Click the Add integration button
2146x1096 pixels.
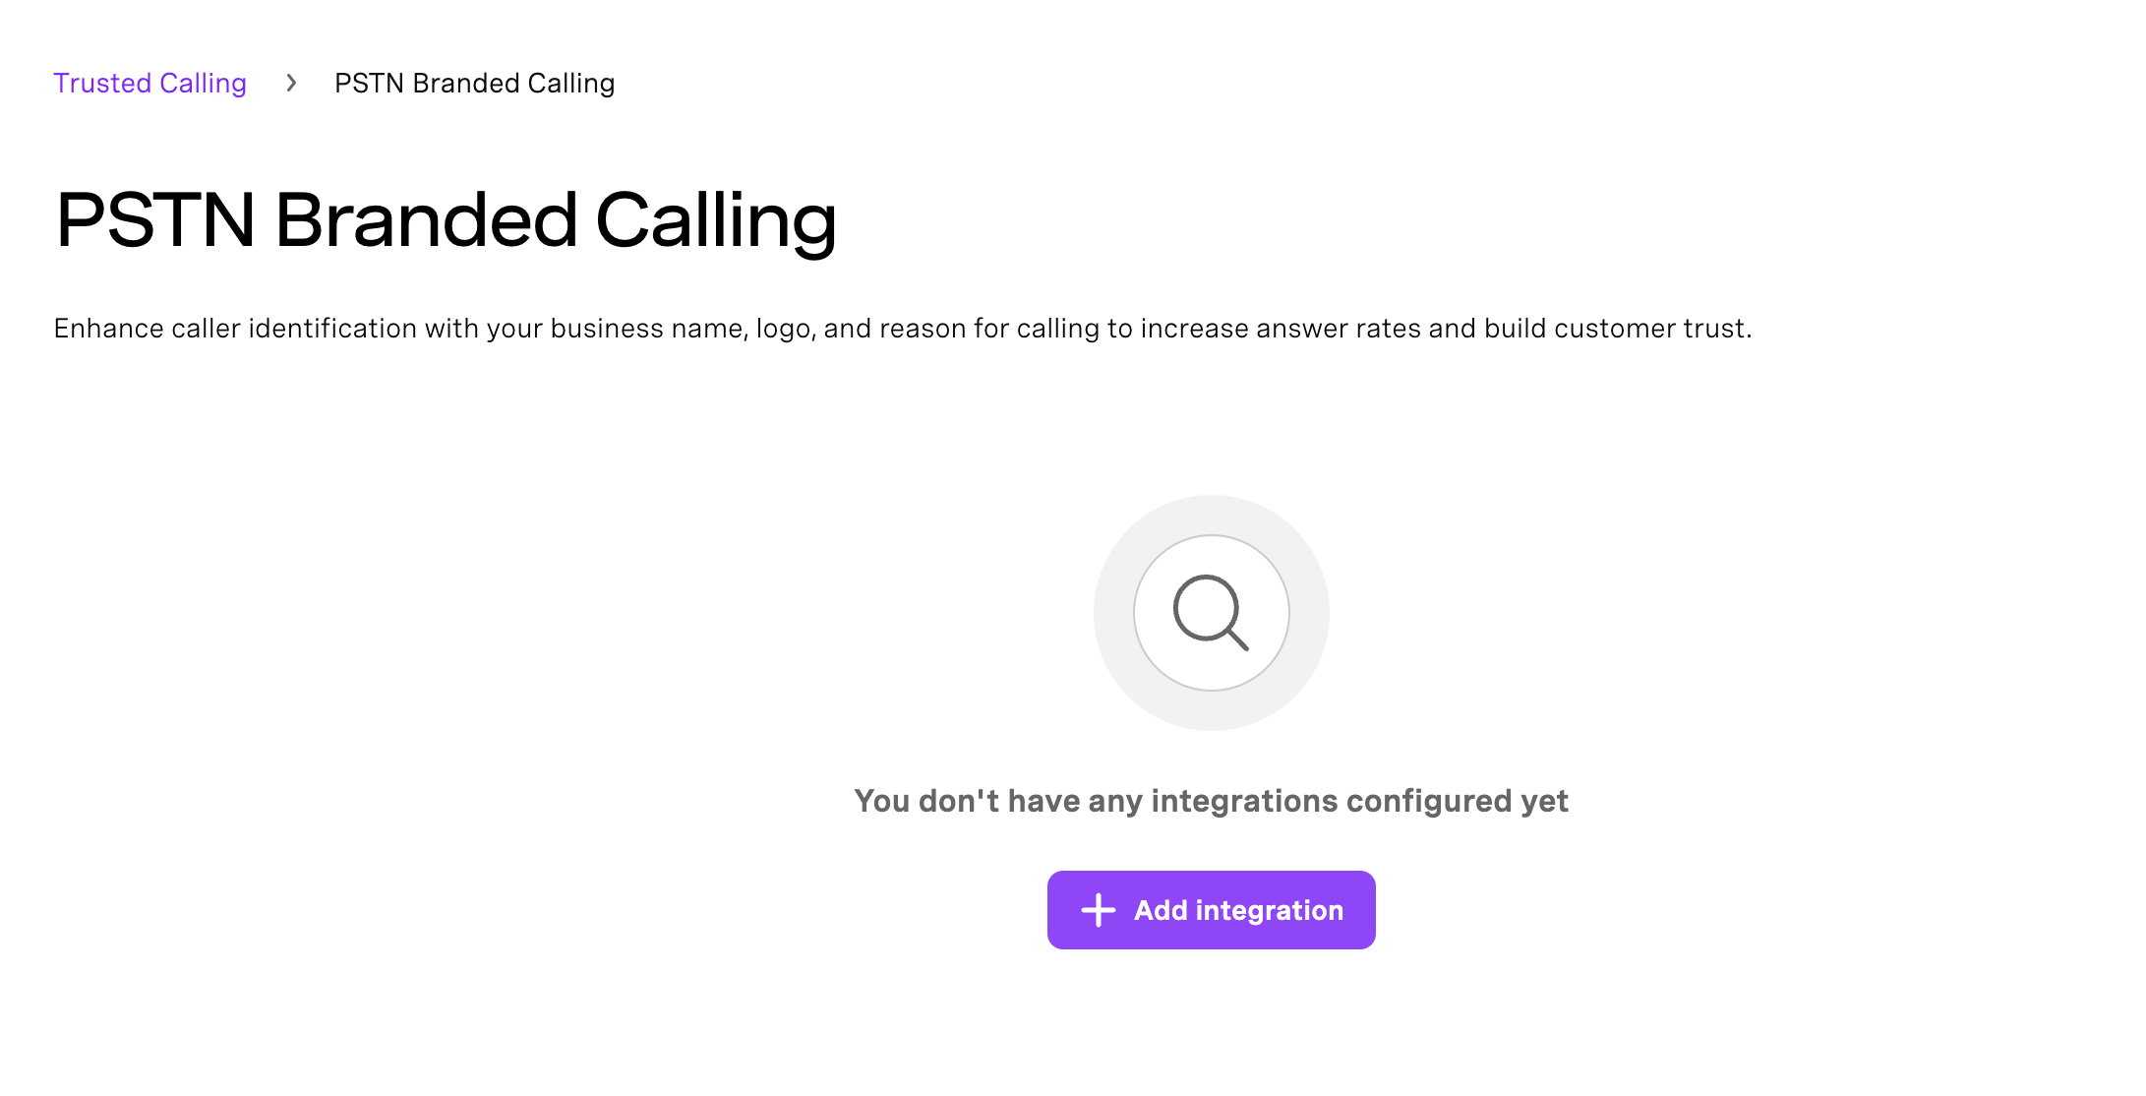click(1211, 910)
